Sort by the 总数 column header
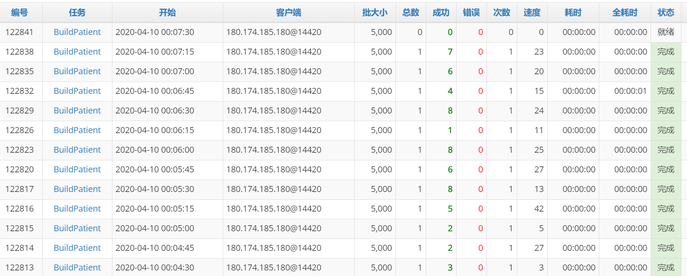Image resolution: width=687 pixels, height=276 pixels. tap(411, 13)
